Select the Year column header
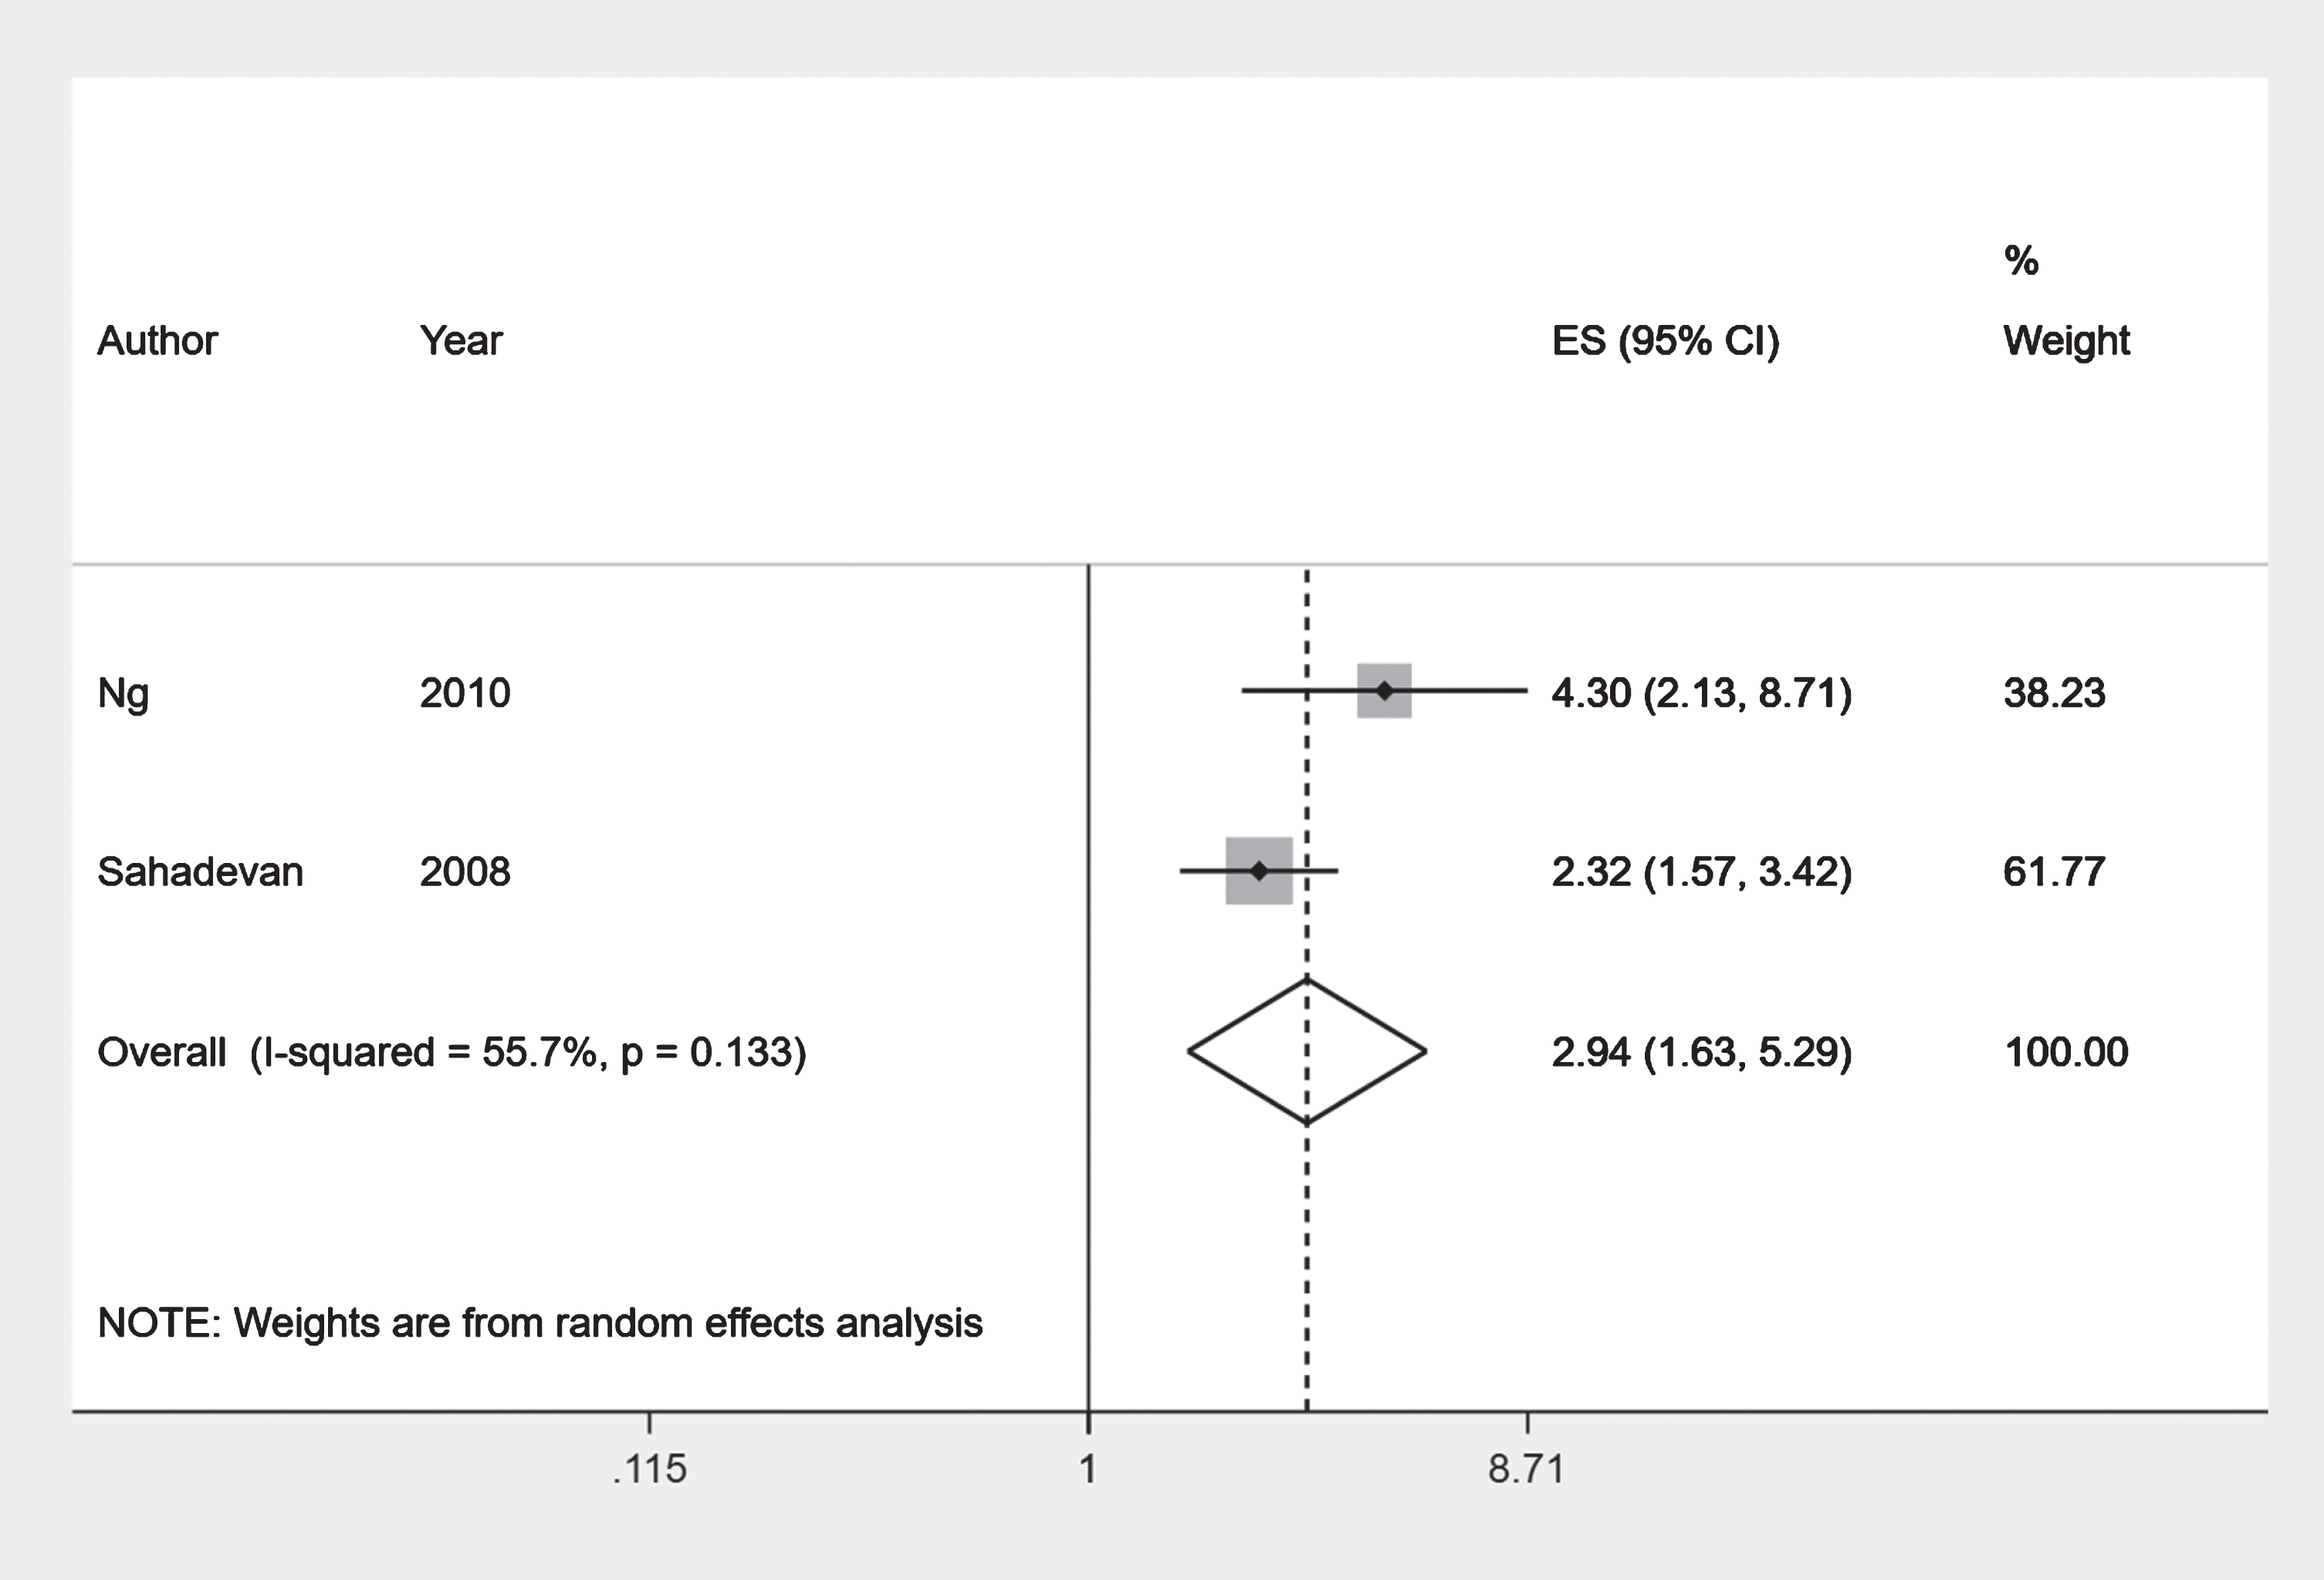2324x1580 pixels. [461, 341]
